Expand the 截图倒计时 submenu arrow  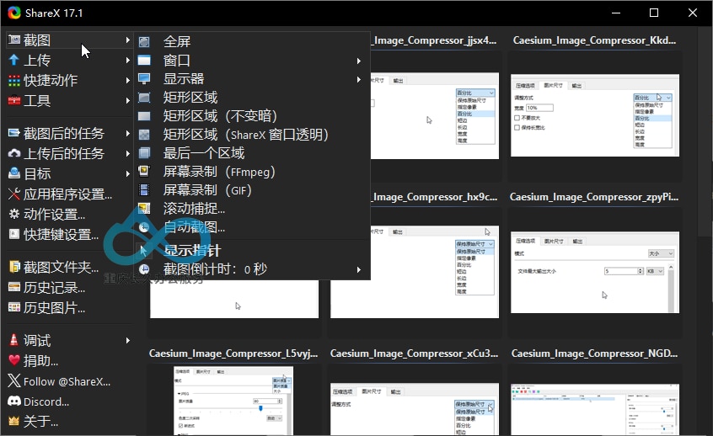click(359, 269)
